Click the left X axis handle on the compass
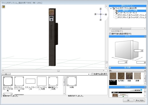 pyautogui.click(x=95, y=14)
